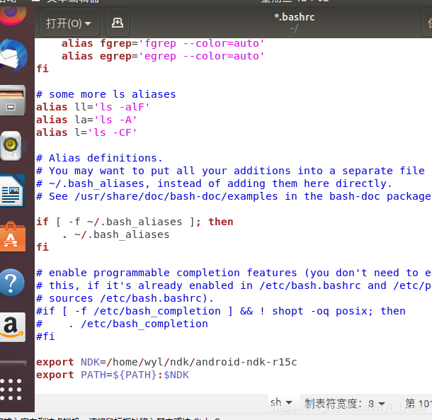The image size is (432, 420).
Task: Open the Files manager in dock
Action: (13, 101)
